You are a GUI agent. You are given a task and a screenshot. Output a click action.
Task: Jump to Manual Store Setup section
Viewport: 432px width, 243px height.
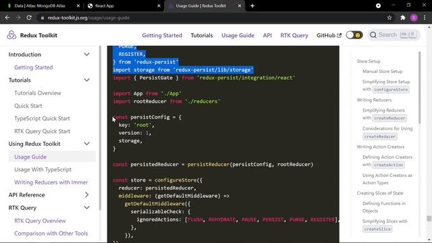pyautogui.click(x=383, y=72)
